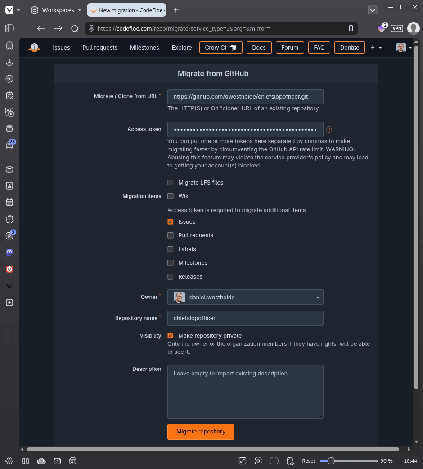Select the New migration - CodeFloe tab
Screen dimensions: 423x469
pyautogui.click(x=127, y=10)
